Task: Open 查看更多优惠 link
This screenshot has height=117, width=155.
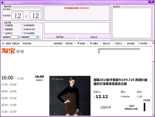Action: (131, 109)
